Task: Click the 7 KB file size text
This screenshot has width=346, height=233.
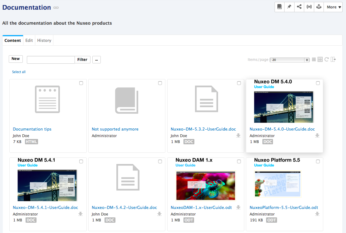Action: click(17, 141)
